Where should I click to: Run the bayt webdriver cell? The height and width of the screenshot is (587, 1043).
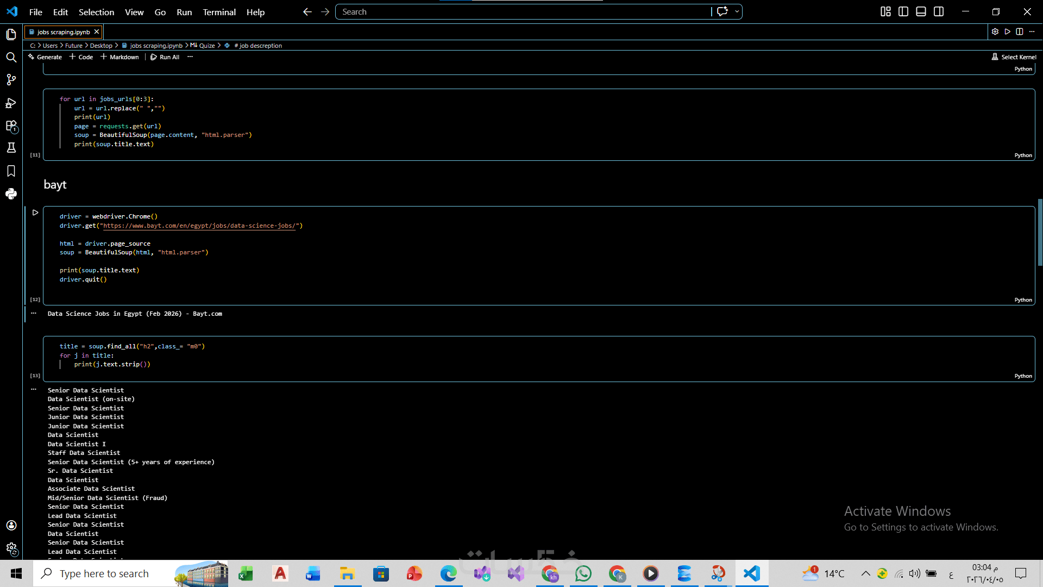pos(35,213)
